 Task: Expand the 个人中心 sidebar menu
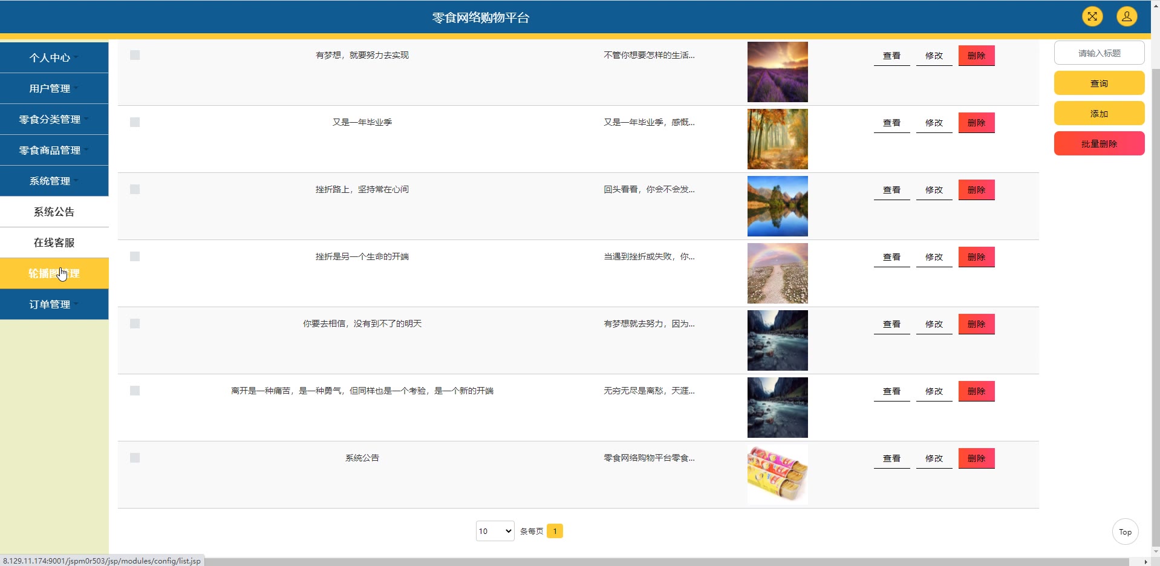point(54,57)
